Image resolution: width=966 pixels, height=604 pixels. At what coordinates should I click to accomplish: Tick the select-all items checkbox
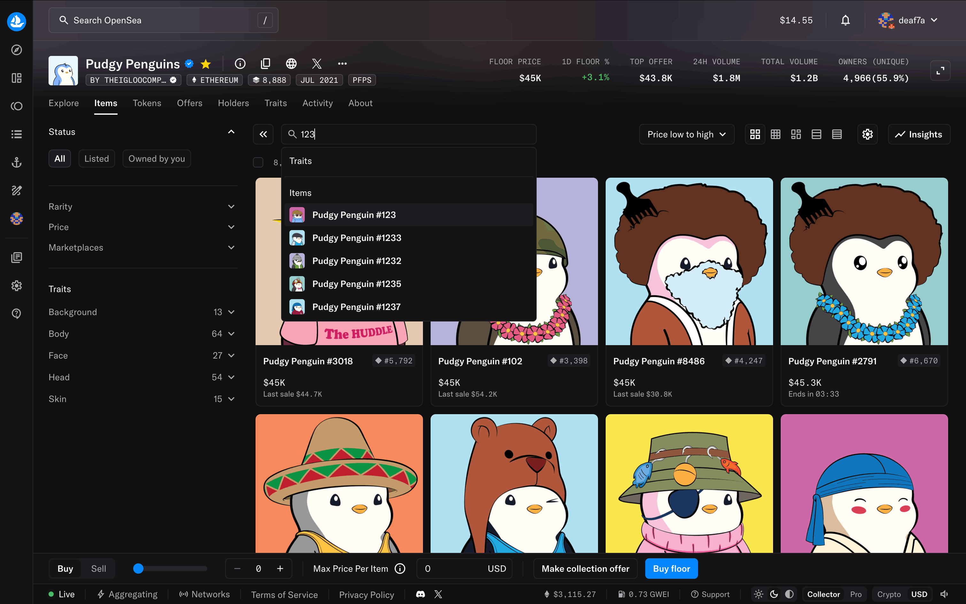[258, 162]
